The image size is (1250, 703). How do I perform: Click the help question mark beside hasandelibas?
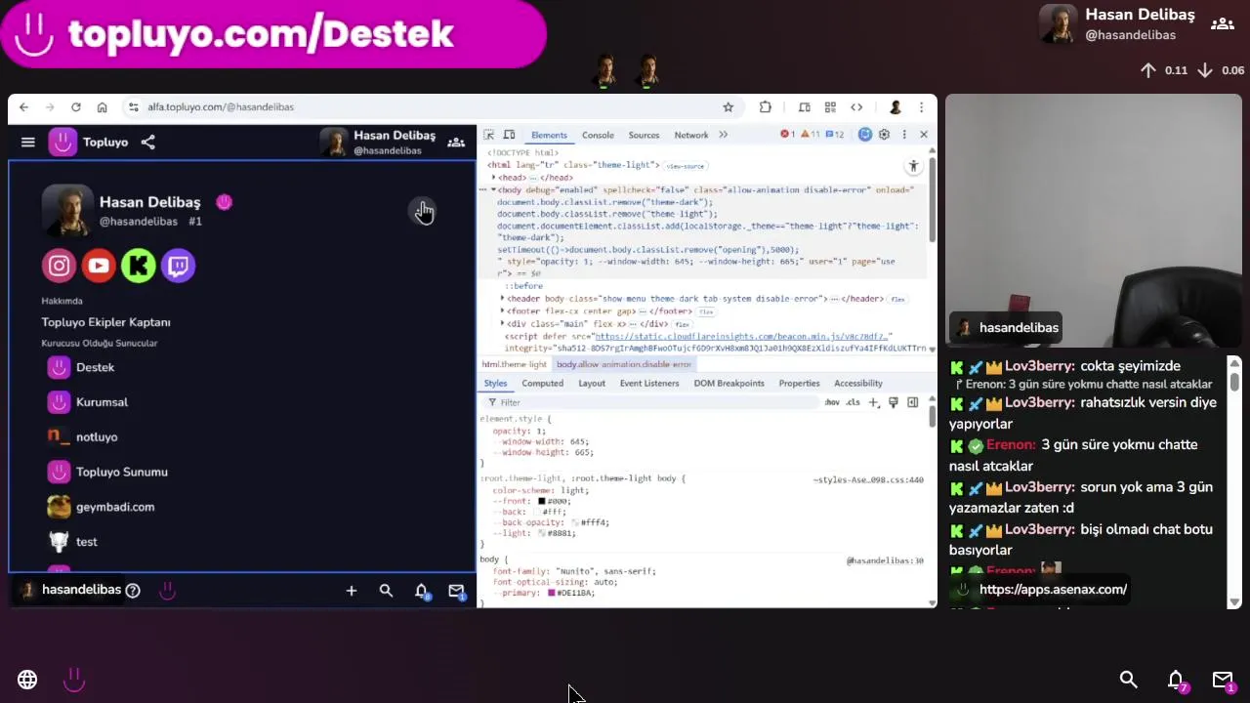pos(133,591)
